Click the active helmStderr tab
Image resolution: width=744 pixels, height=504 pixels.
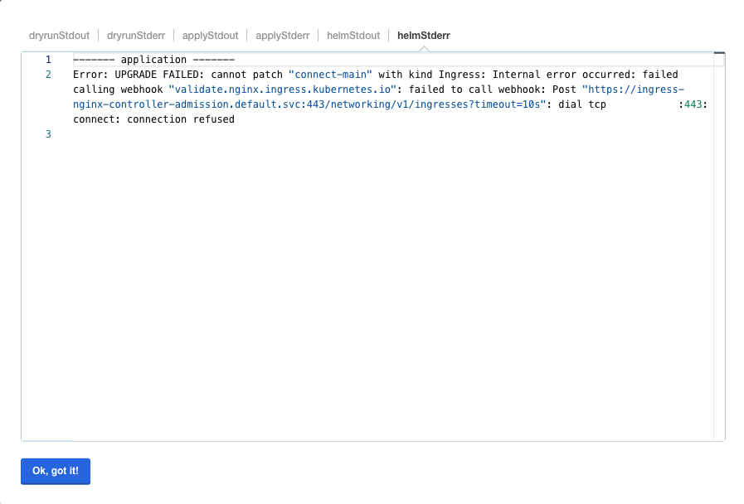[424, 36]
